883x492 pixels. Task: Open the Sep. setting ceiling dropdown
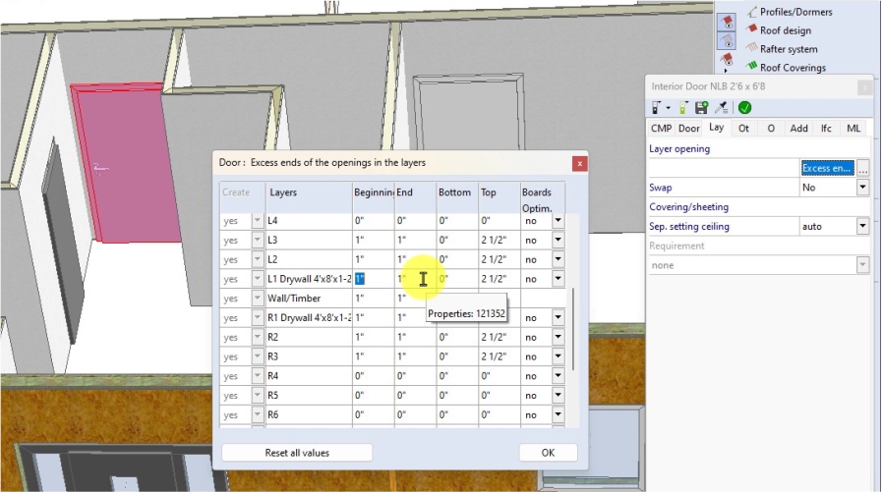pos(862,227)
